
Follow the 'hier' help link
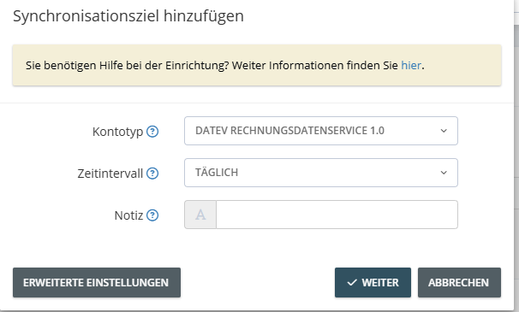click(x=411, y=66)
